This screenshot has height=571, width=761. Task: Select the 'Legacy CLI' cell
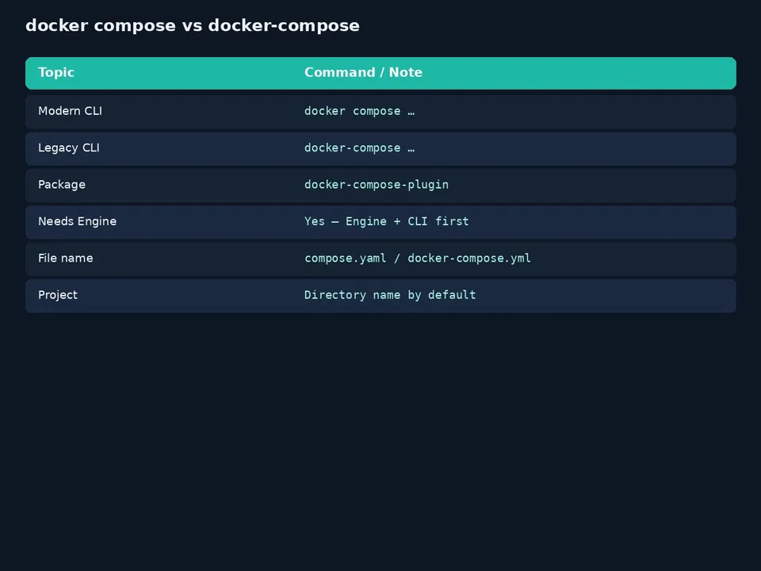coord(69,148)
